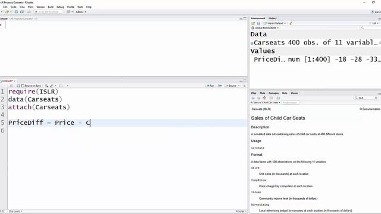
Task: Toggle the Source on Save checkbox
Action: 31,86
